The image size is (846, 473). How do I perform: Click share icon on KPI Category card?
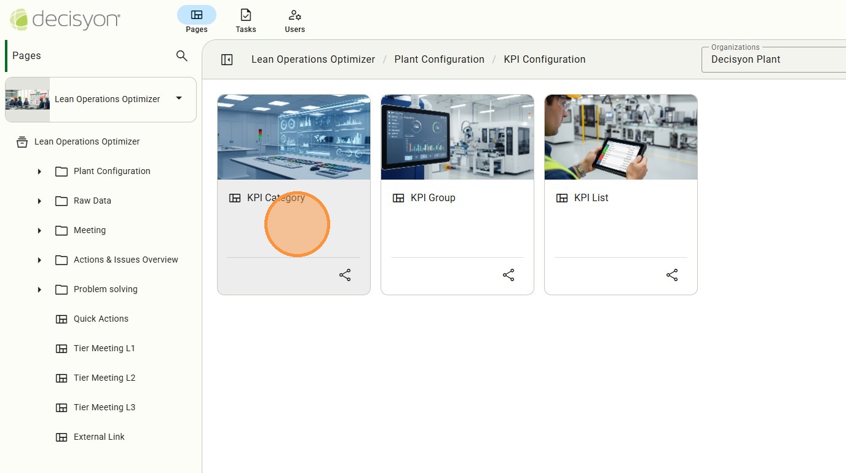(345, 275)
